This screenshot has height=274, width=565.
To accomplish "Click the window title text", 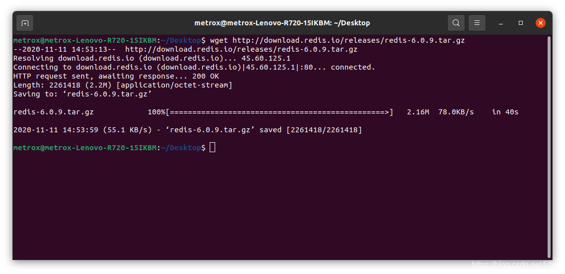I will point(282,23).
